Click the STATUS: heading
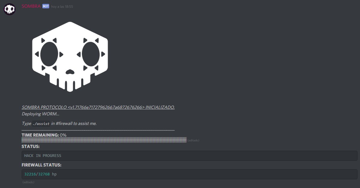This screenshot has height=188, width=360. [x=31, y=147]
